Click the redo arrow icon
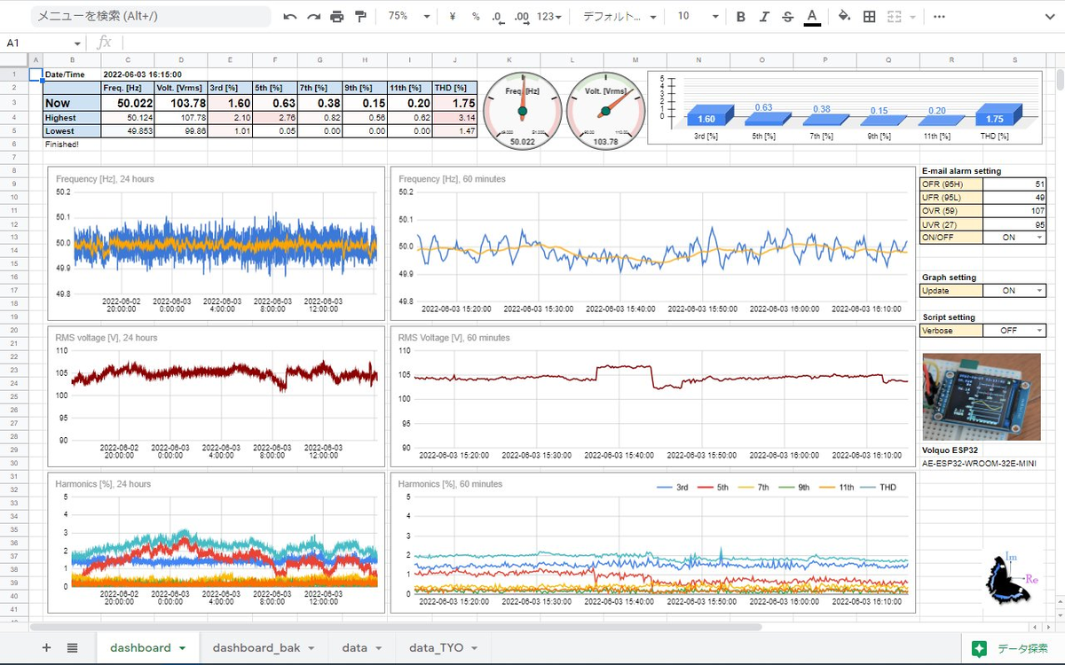 313,17
